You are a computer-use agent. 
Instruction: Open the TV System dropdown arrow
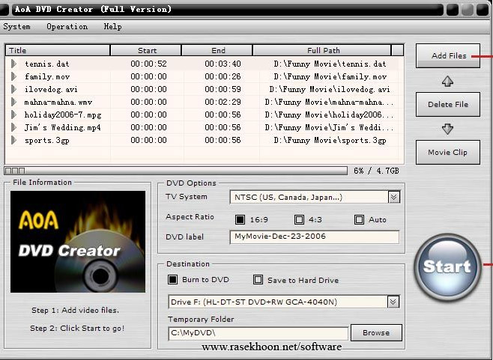tap(393, 198)
